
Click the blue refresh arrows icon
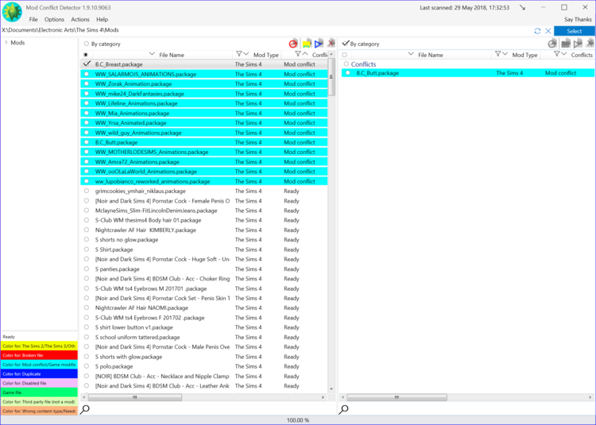coord(537,31)
